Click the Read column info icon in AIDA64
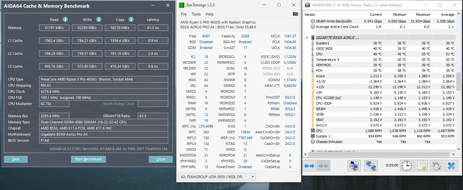Viewport: 463px width, 190px height. pos(65,19)
